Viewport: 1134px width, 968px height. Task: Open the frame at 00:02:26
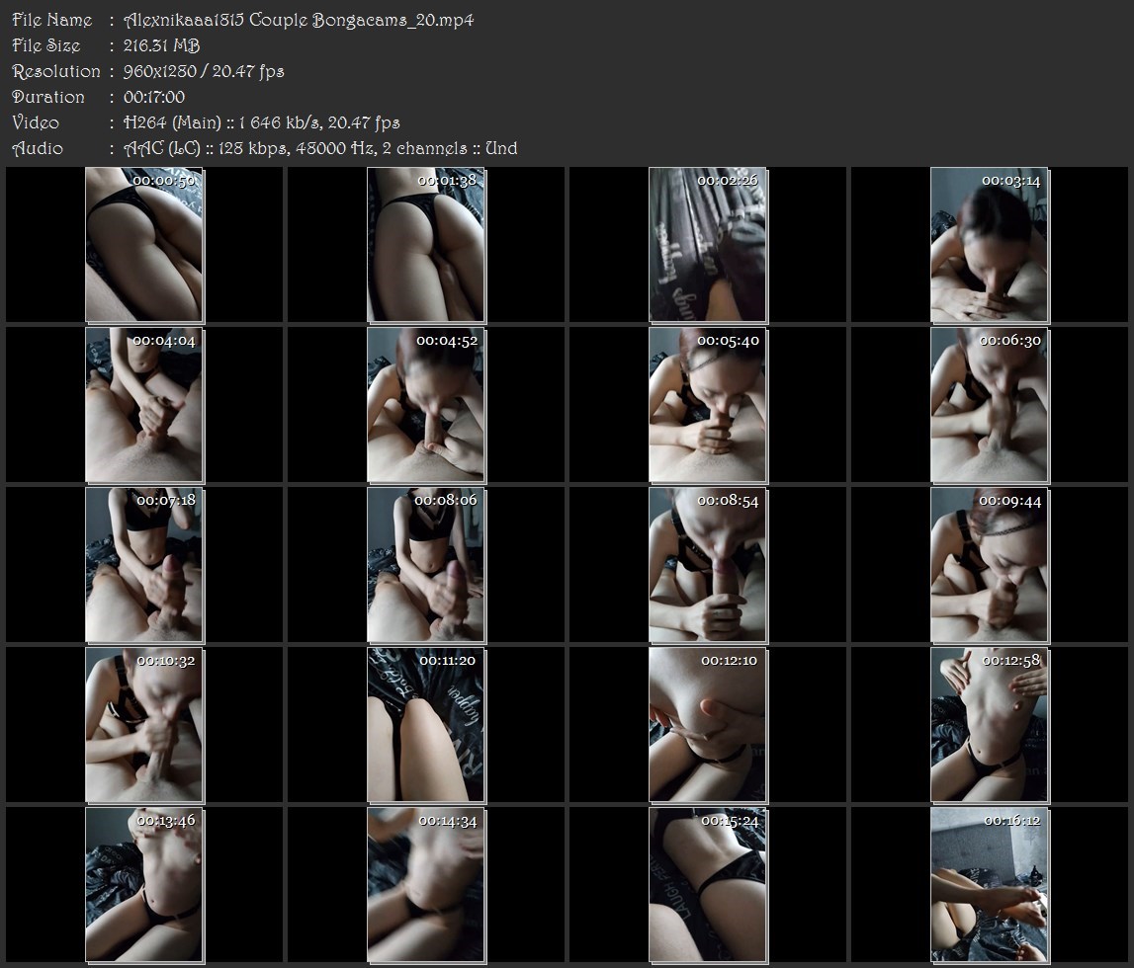coord(708,245)
